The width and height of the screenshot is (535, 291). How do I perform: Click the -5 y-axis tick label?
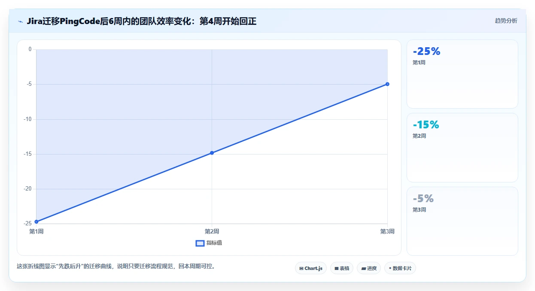coord(29,84)
